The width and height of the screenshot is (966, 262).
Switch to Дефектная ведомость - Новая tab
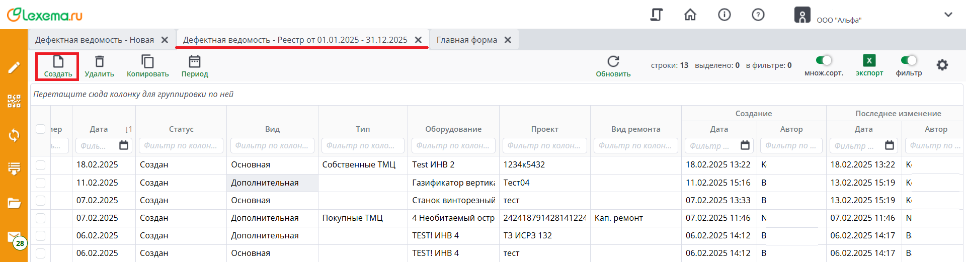click(95, 40)
